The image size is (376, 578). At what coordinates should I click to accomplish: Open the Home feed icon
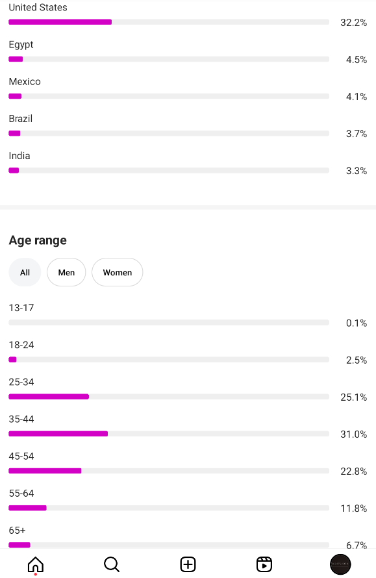pos(36,564)
